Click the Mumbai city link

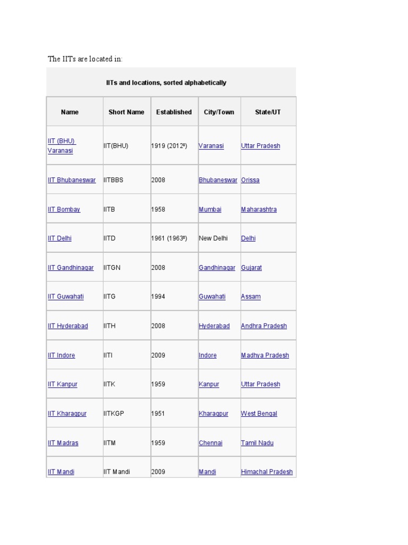[210, 209]
